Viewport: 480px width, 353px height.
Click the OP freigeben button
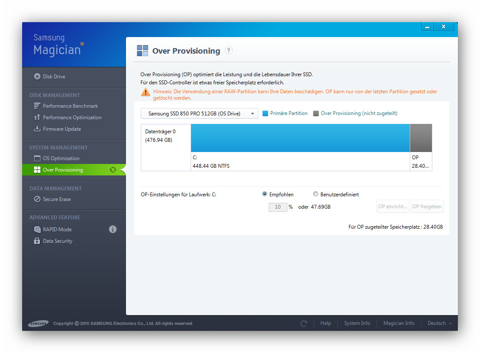point(427,207)
